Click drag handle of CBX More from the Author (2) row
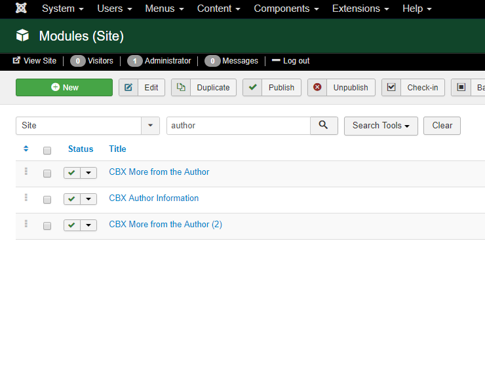The image size is (485, 370). (26, 223)
